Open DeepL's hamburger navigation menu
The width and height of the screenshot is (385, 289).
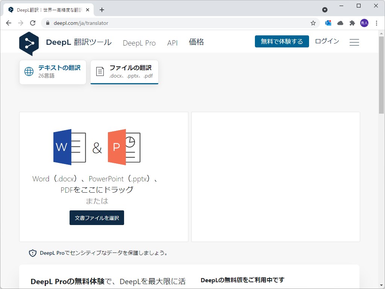[x=354, y=42]
